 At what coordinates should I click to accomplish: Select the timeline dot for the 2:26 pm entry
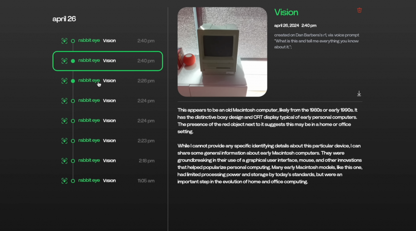(x=73, y=81)
